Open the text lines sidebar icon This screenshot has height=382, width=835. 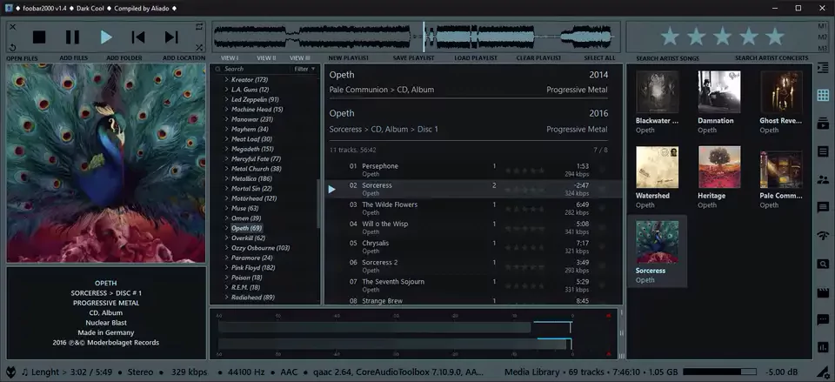pos(823,151)
